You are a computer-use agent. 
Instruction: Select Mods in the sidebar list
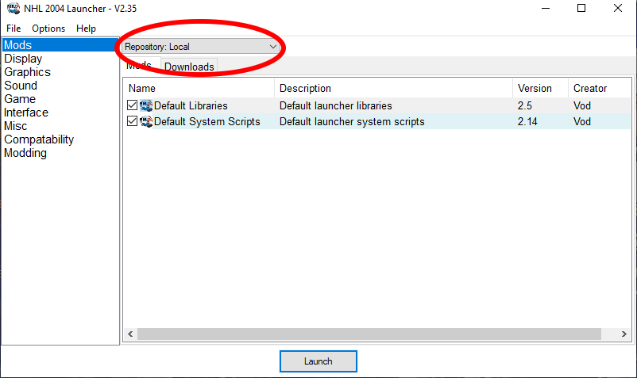point(60,45)
